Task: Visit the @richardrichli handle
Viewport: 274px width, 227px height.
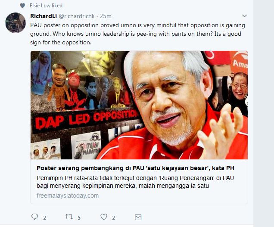Action: [x=77, y=16]
